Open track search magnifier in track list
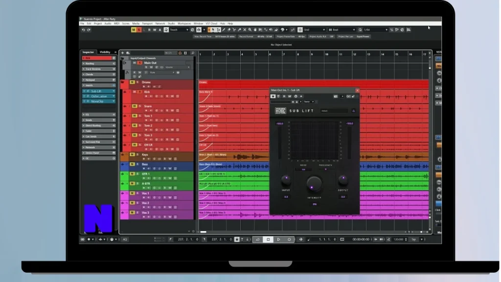This screenshot has width=501, height=282. pos(193,53)
